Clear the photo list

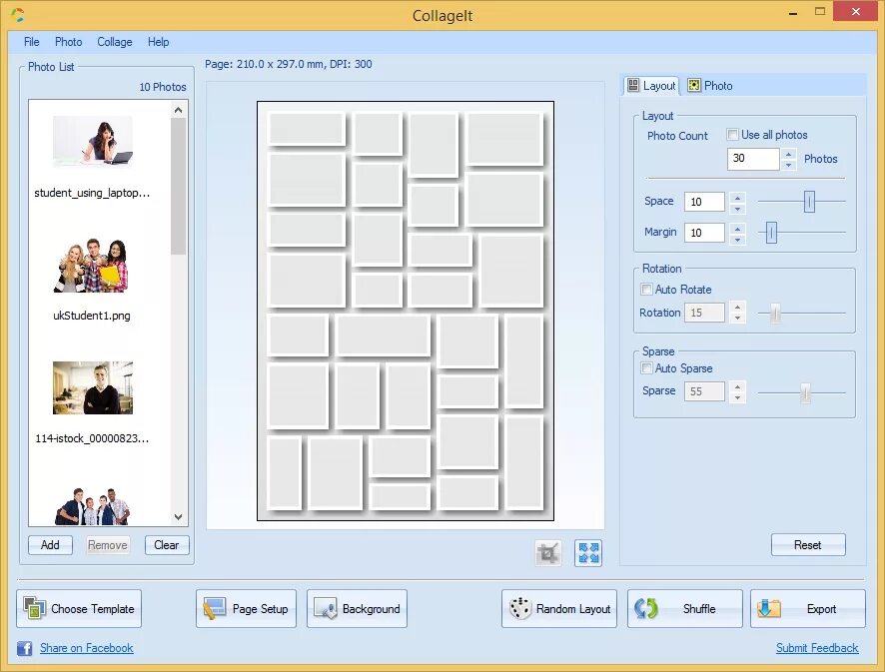tap(167, 545)
